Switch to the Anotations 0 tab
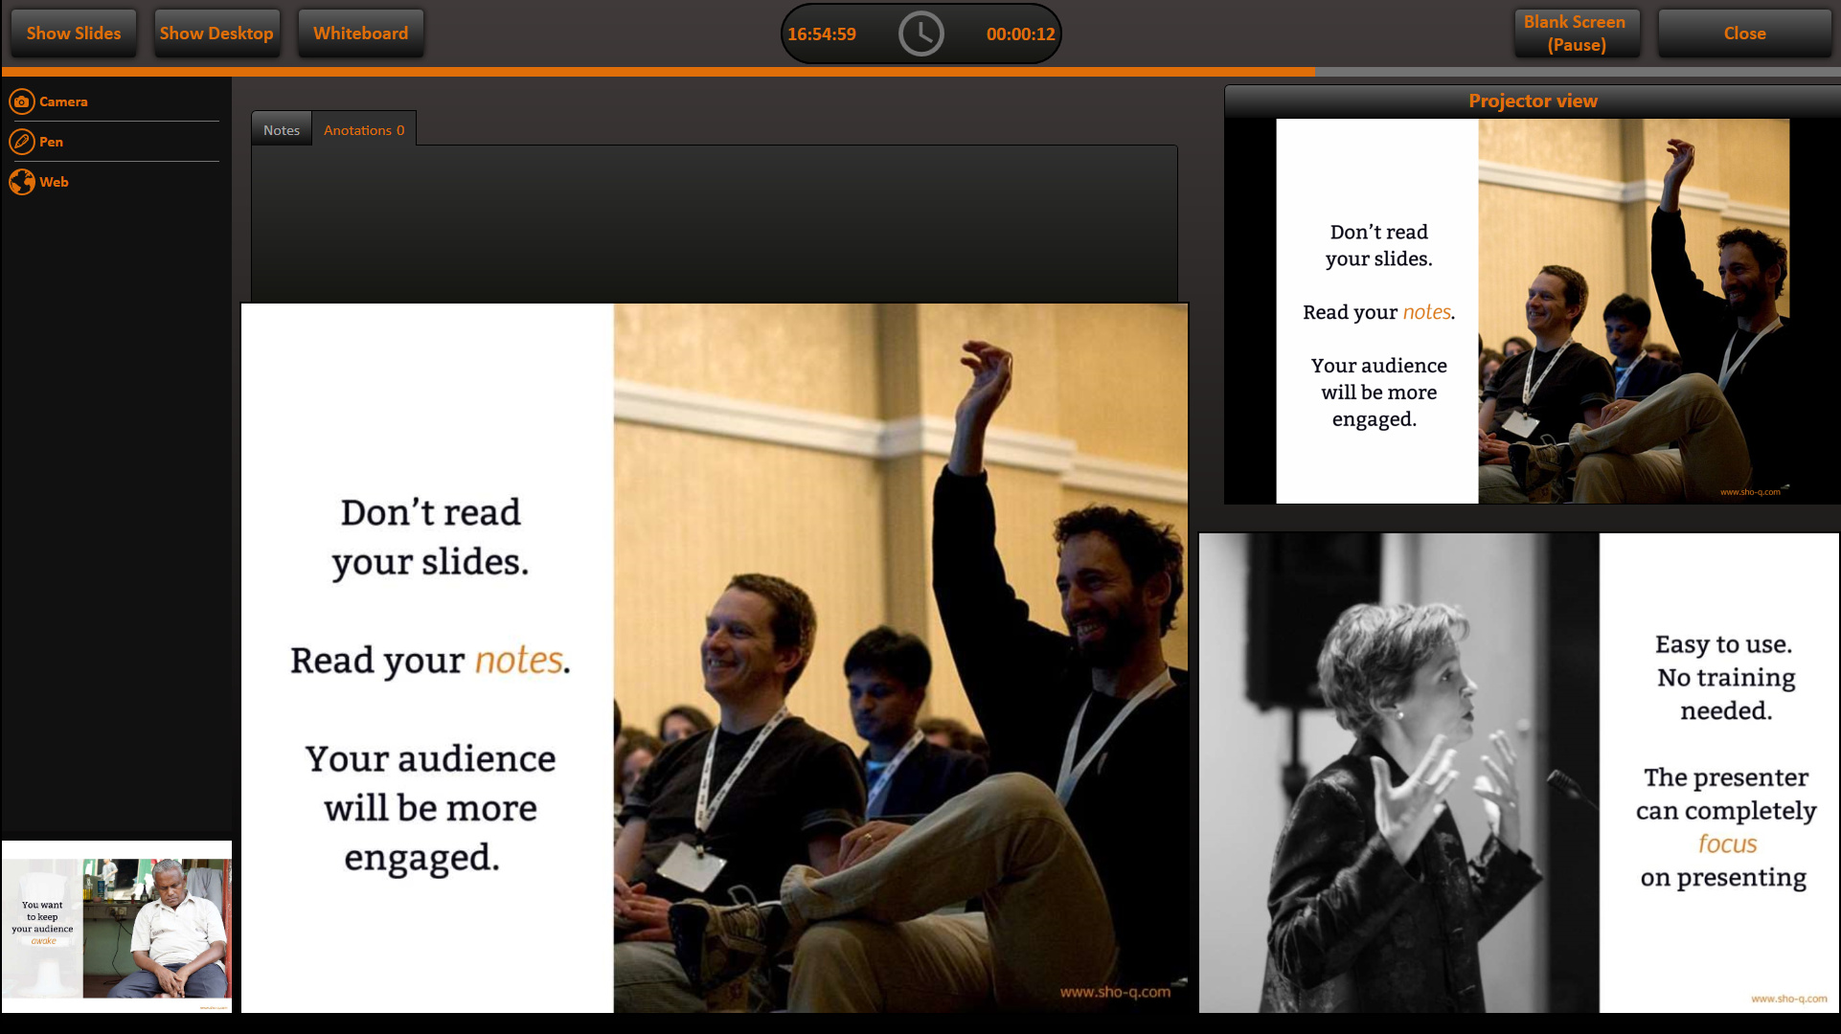This screenshot has height=1034, width=1841. click(x=364, y=130)
